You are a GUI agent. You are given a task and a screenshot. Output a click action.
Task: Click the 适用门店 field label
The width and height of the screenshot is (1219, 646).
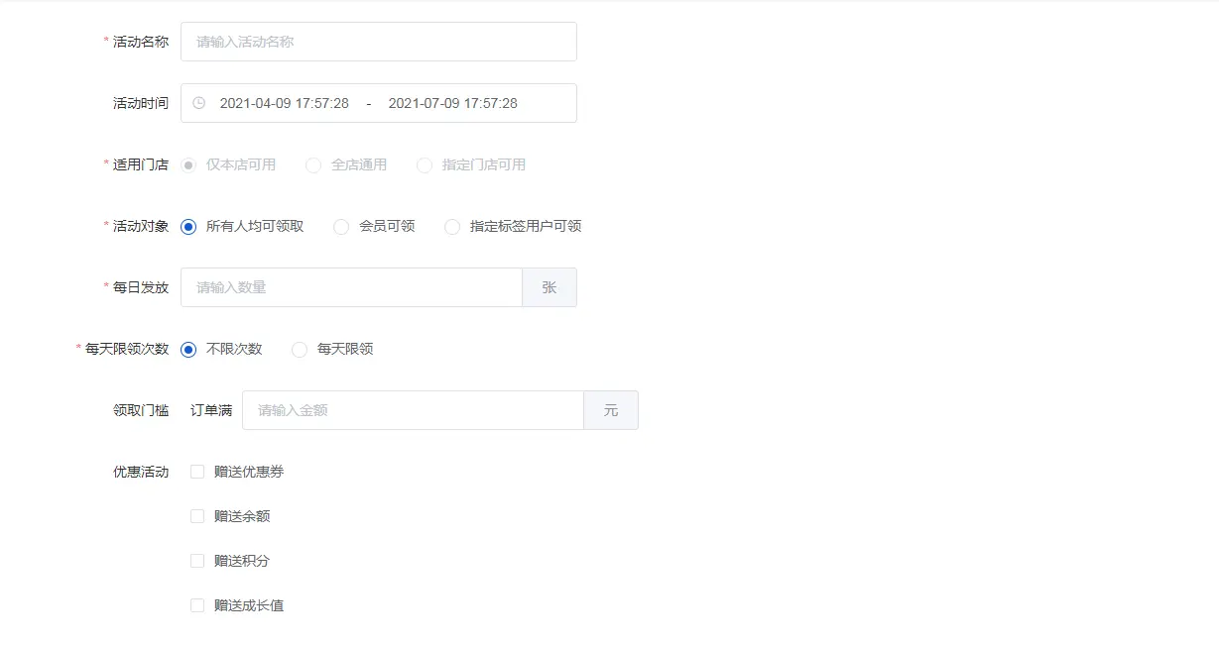(141, 164)
